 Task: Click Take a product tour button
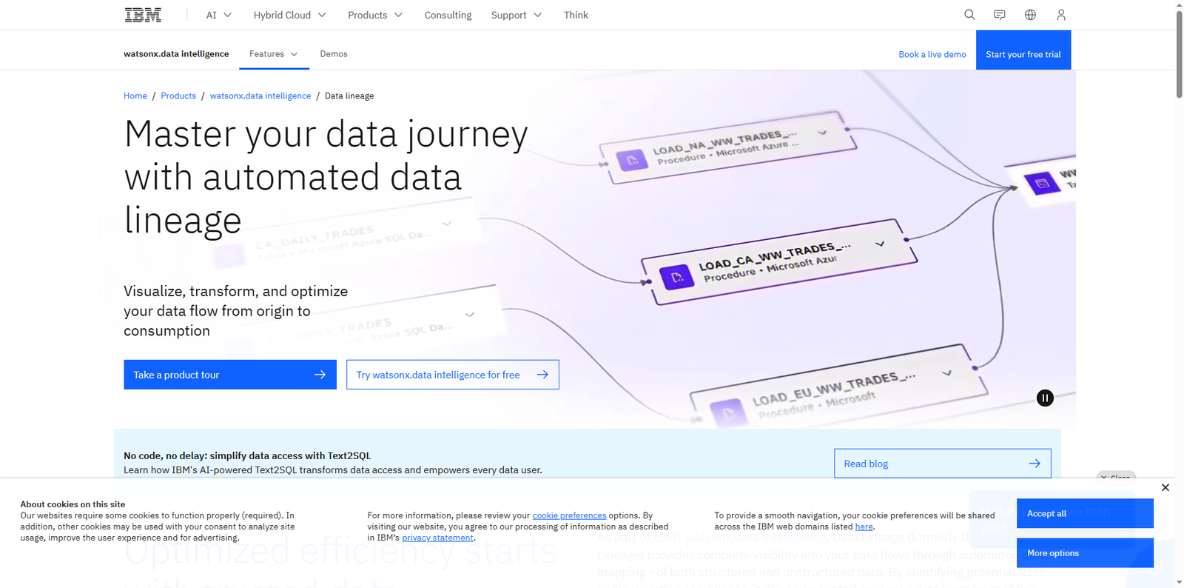click(x=230, y=375)
